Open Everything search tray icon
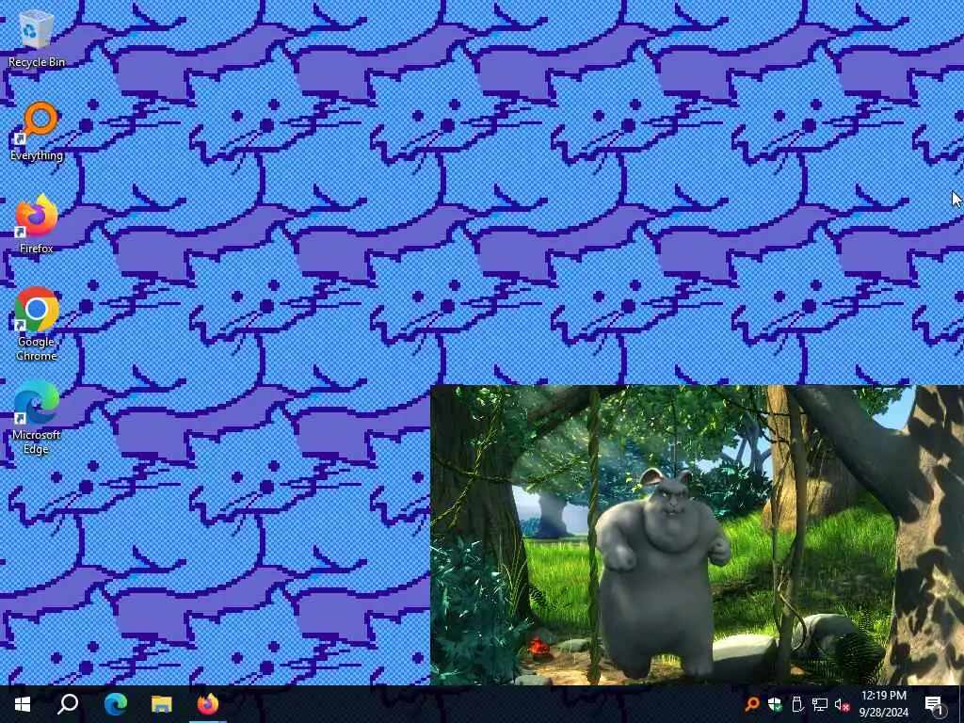This screenshot has width=964, height=723. click(751, 704)
